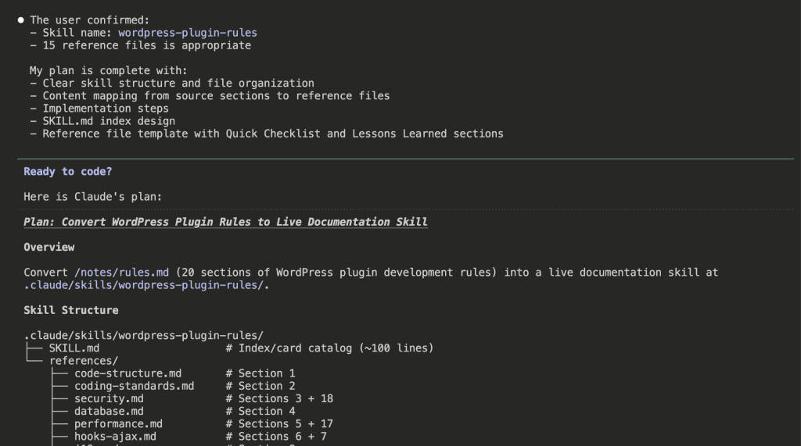Image resolution: width=801 pixels, height=446 pixels.
Task: Click the 'Overview' heading
Action: 49,247
